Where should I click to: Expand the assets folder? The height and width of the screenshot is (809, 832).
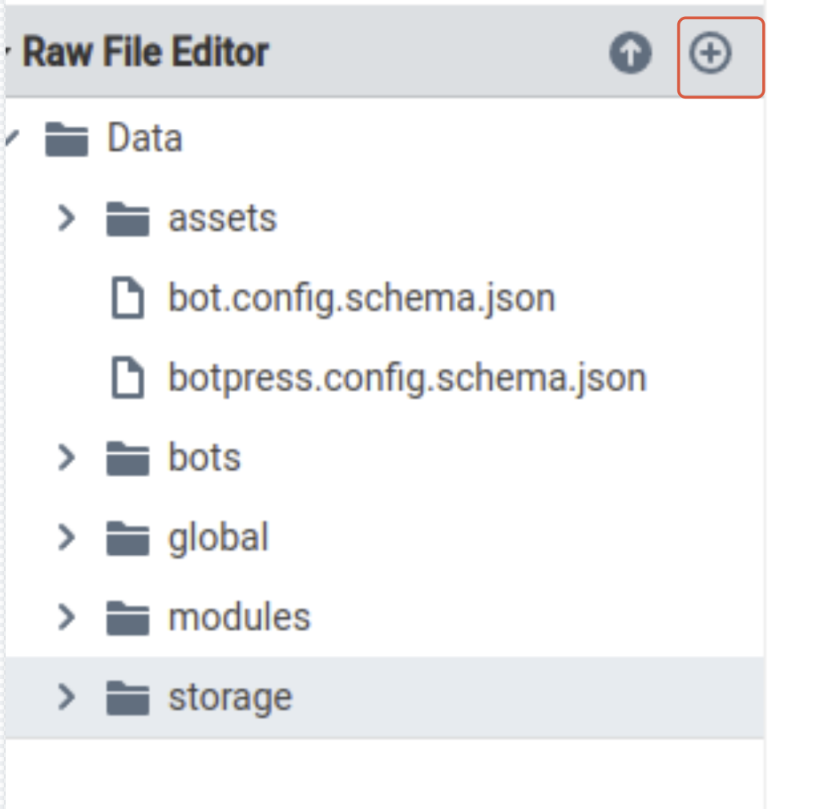(67, 216)
